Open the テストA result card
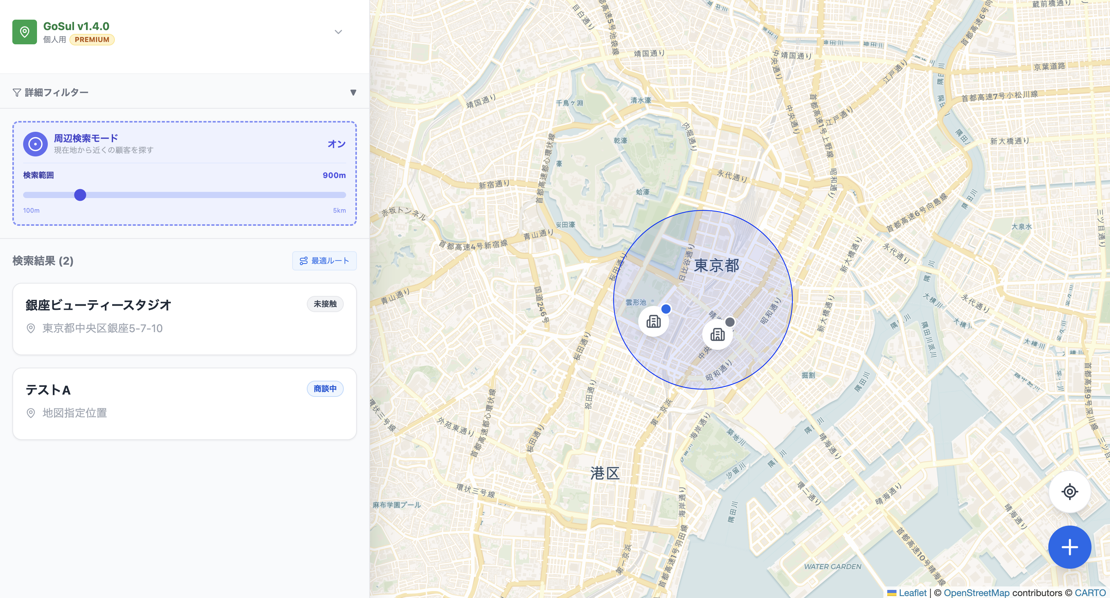 tap(185, 403)
